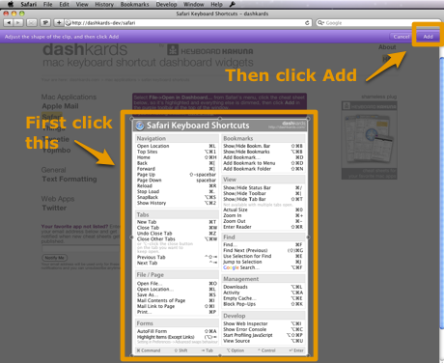
Task: Go back with the Back arrow button
Action: tap(9, 22)
